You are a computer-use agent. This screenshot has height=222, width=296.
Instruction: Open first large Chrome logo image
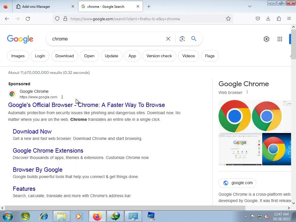pyautogui.click(x=235, y=116)
